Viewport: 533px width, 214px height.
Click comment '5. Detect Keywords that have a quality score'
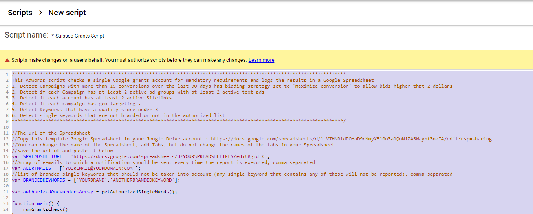[84, 110]
